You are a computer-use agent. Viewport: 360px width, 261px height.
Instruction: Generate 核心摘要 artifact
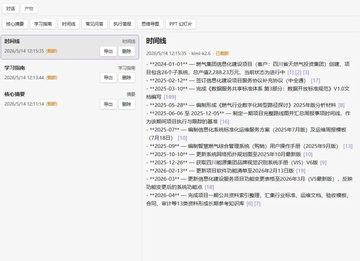(15, 24)
